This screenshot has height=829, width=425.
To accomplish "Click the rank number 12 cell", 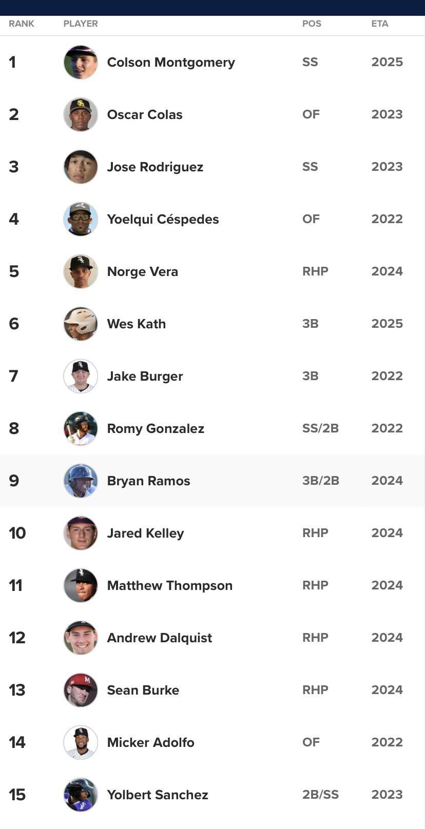I will coord(17,638).
